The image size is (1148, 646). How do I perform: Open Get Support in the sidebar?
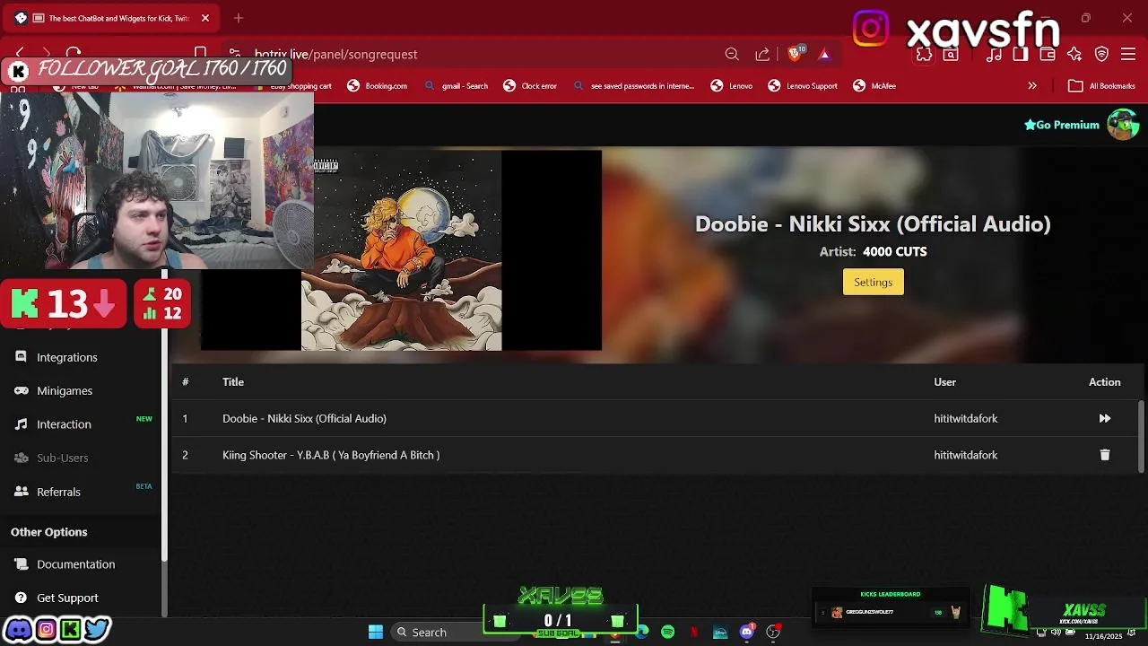(67, 598)
